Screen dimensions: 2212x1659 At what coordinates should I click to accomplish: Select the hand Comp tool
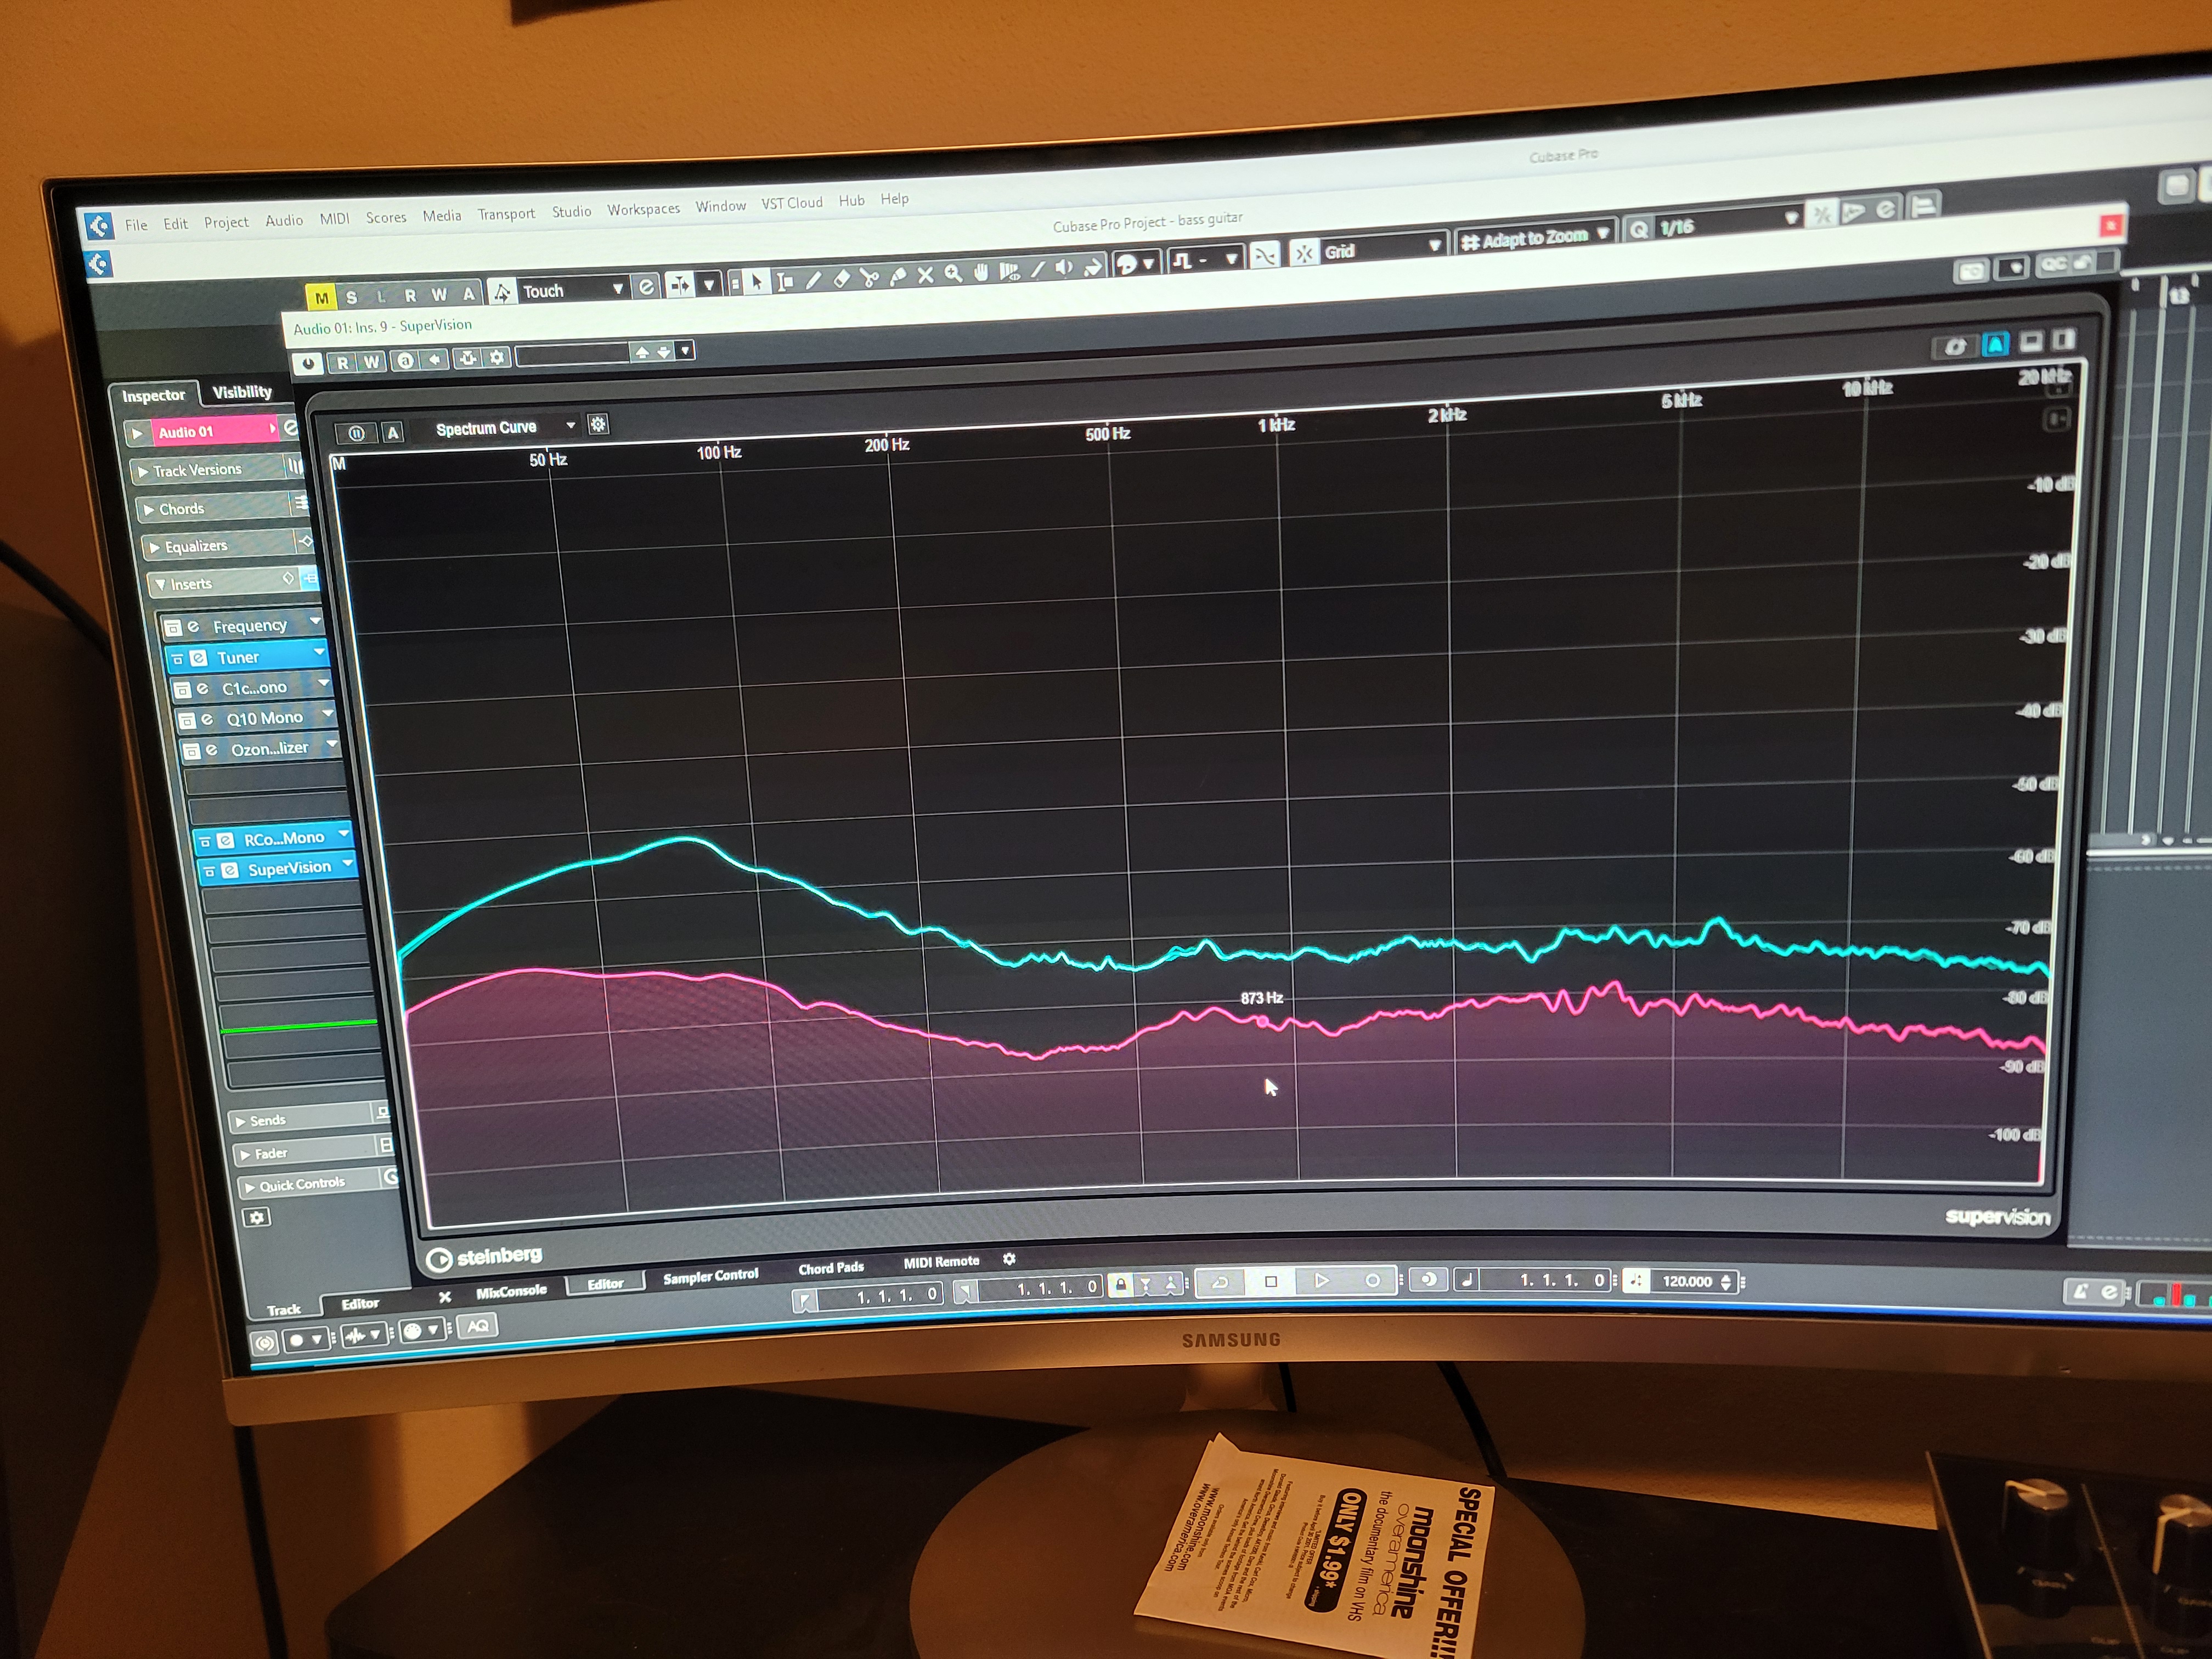pos(981,272)
